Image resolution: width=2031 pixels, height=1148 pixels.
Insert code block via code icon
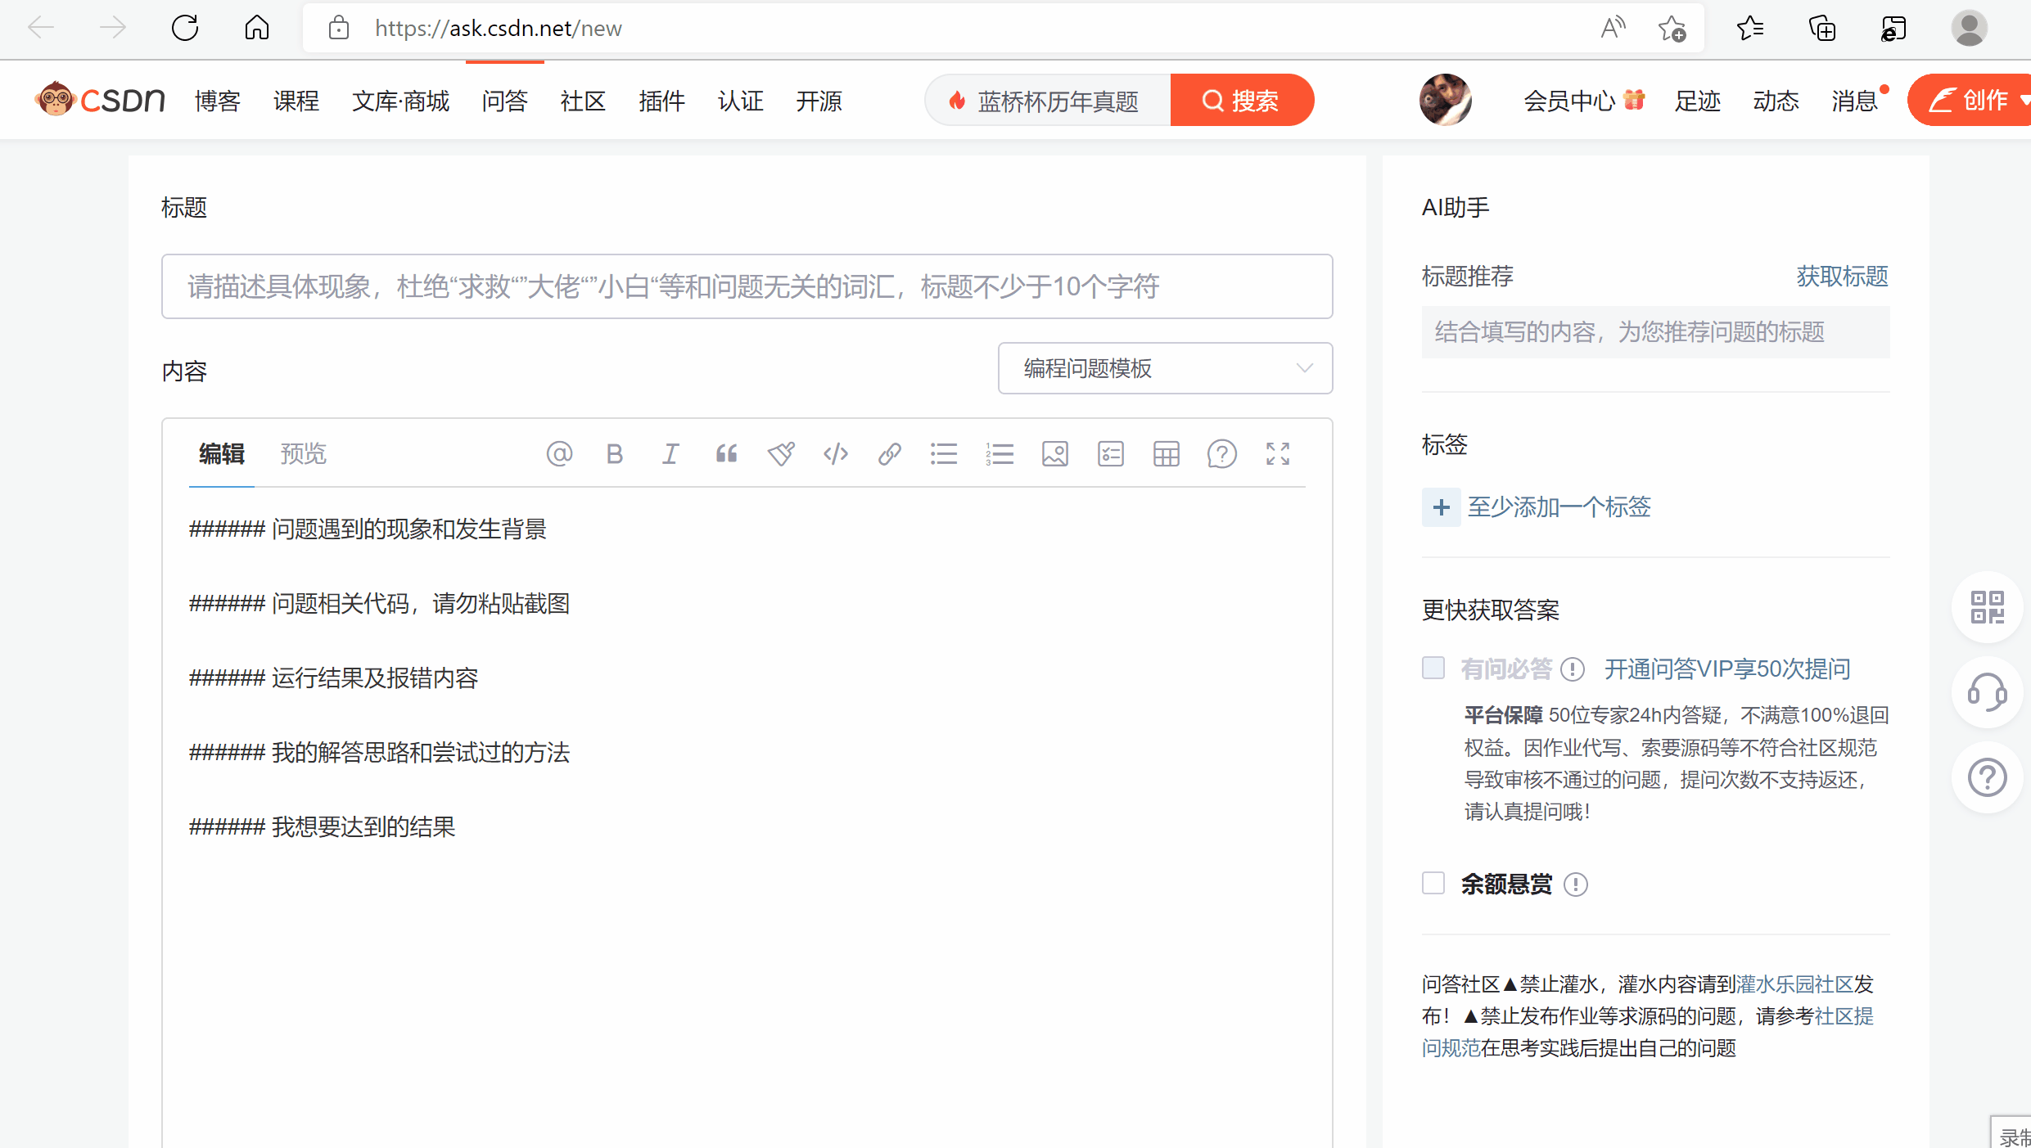point(836,454)
